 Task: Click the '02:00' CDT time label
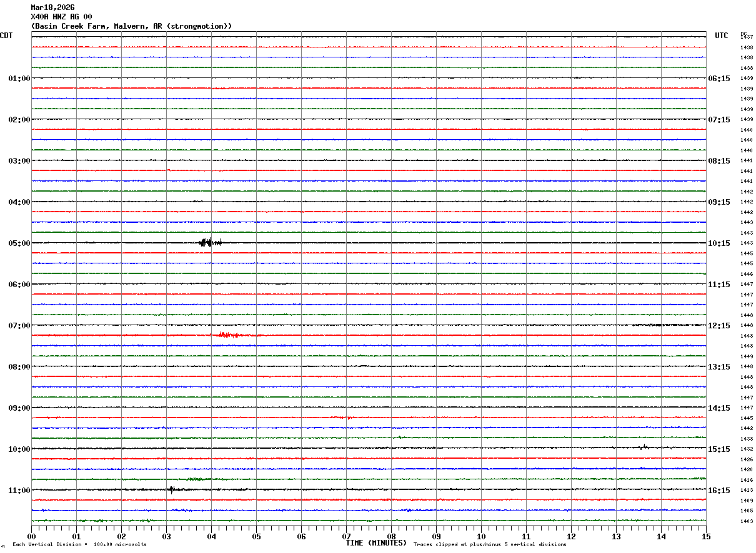click(x=19, y=120)
